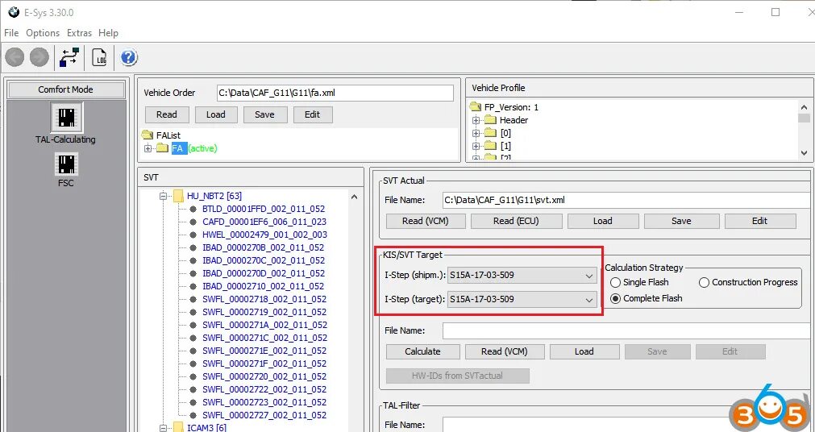Select the FP_Version: 1 folder icon
Image resolution: width=815 pixels, height=432 pixels.
476,107
